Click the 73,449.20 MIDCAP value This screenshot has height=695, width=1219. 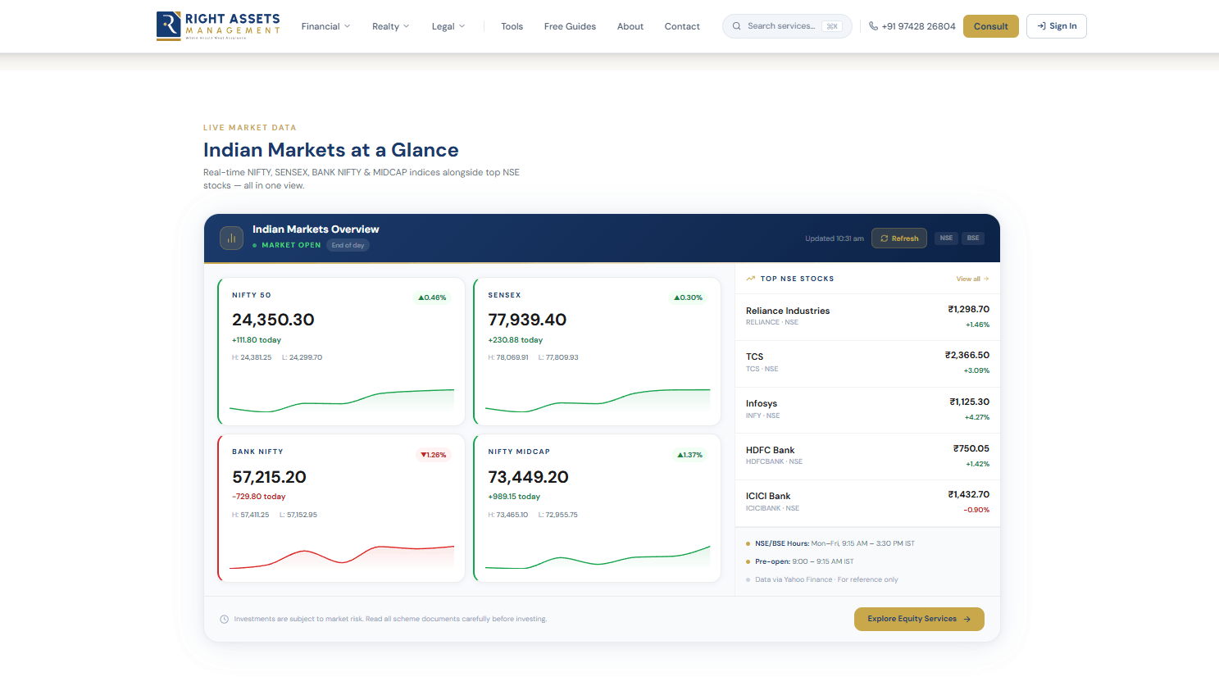[x=528, y=477]
